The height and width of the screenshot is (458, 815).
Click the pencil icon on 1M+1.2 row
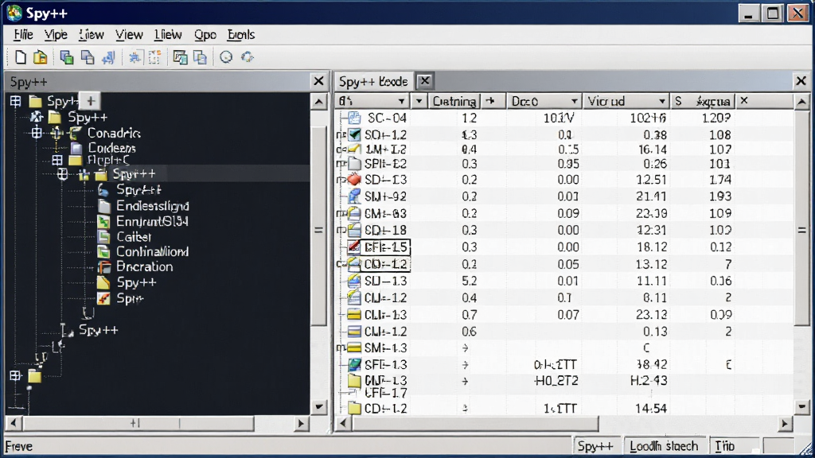click(x=354, y=149)
